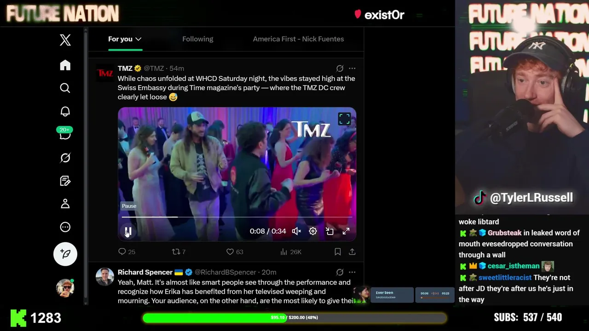
Task: Expand the For you dropdown chevron
Action: [138, 39]
